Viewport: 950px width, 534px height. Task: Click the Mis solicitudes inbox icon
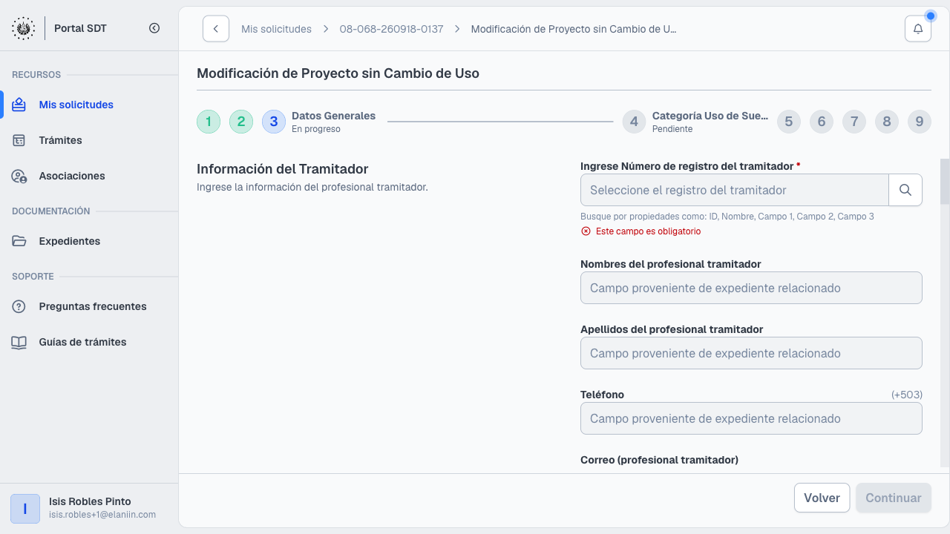pos(19,105)
